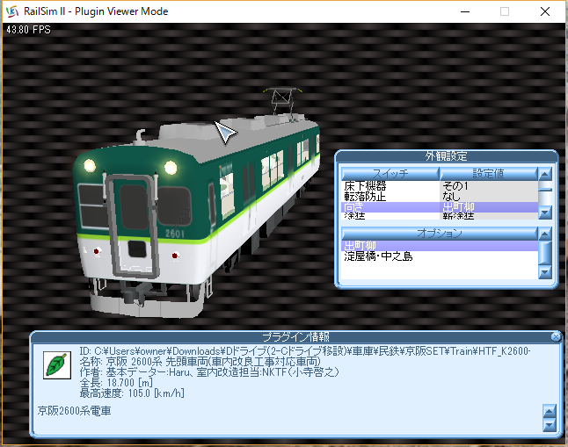Click the その1 setting value
The image size is (568, 447).
455,186
